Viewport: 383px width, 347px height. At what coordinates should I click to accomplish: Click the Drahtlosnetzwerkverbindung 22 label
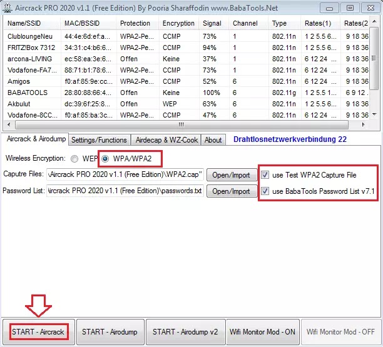click(290, 139)
